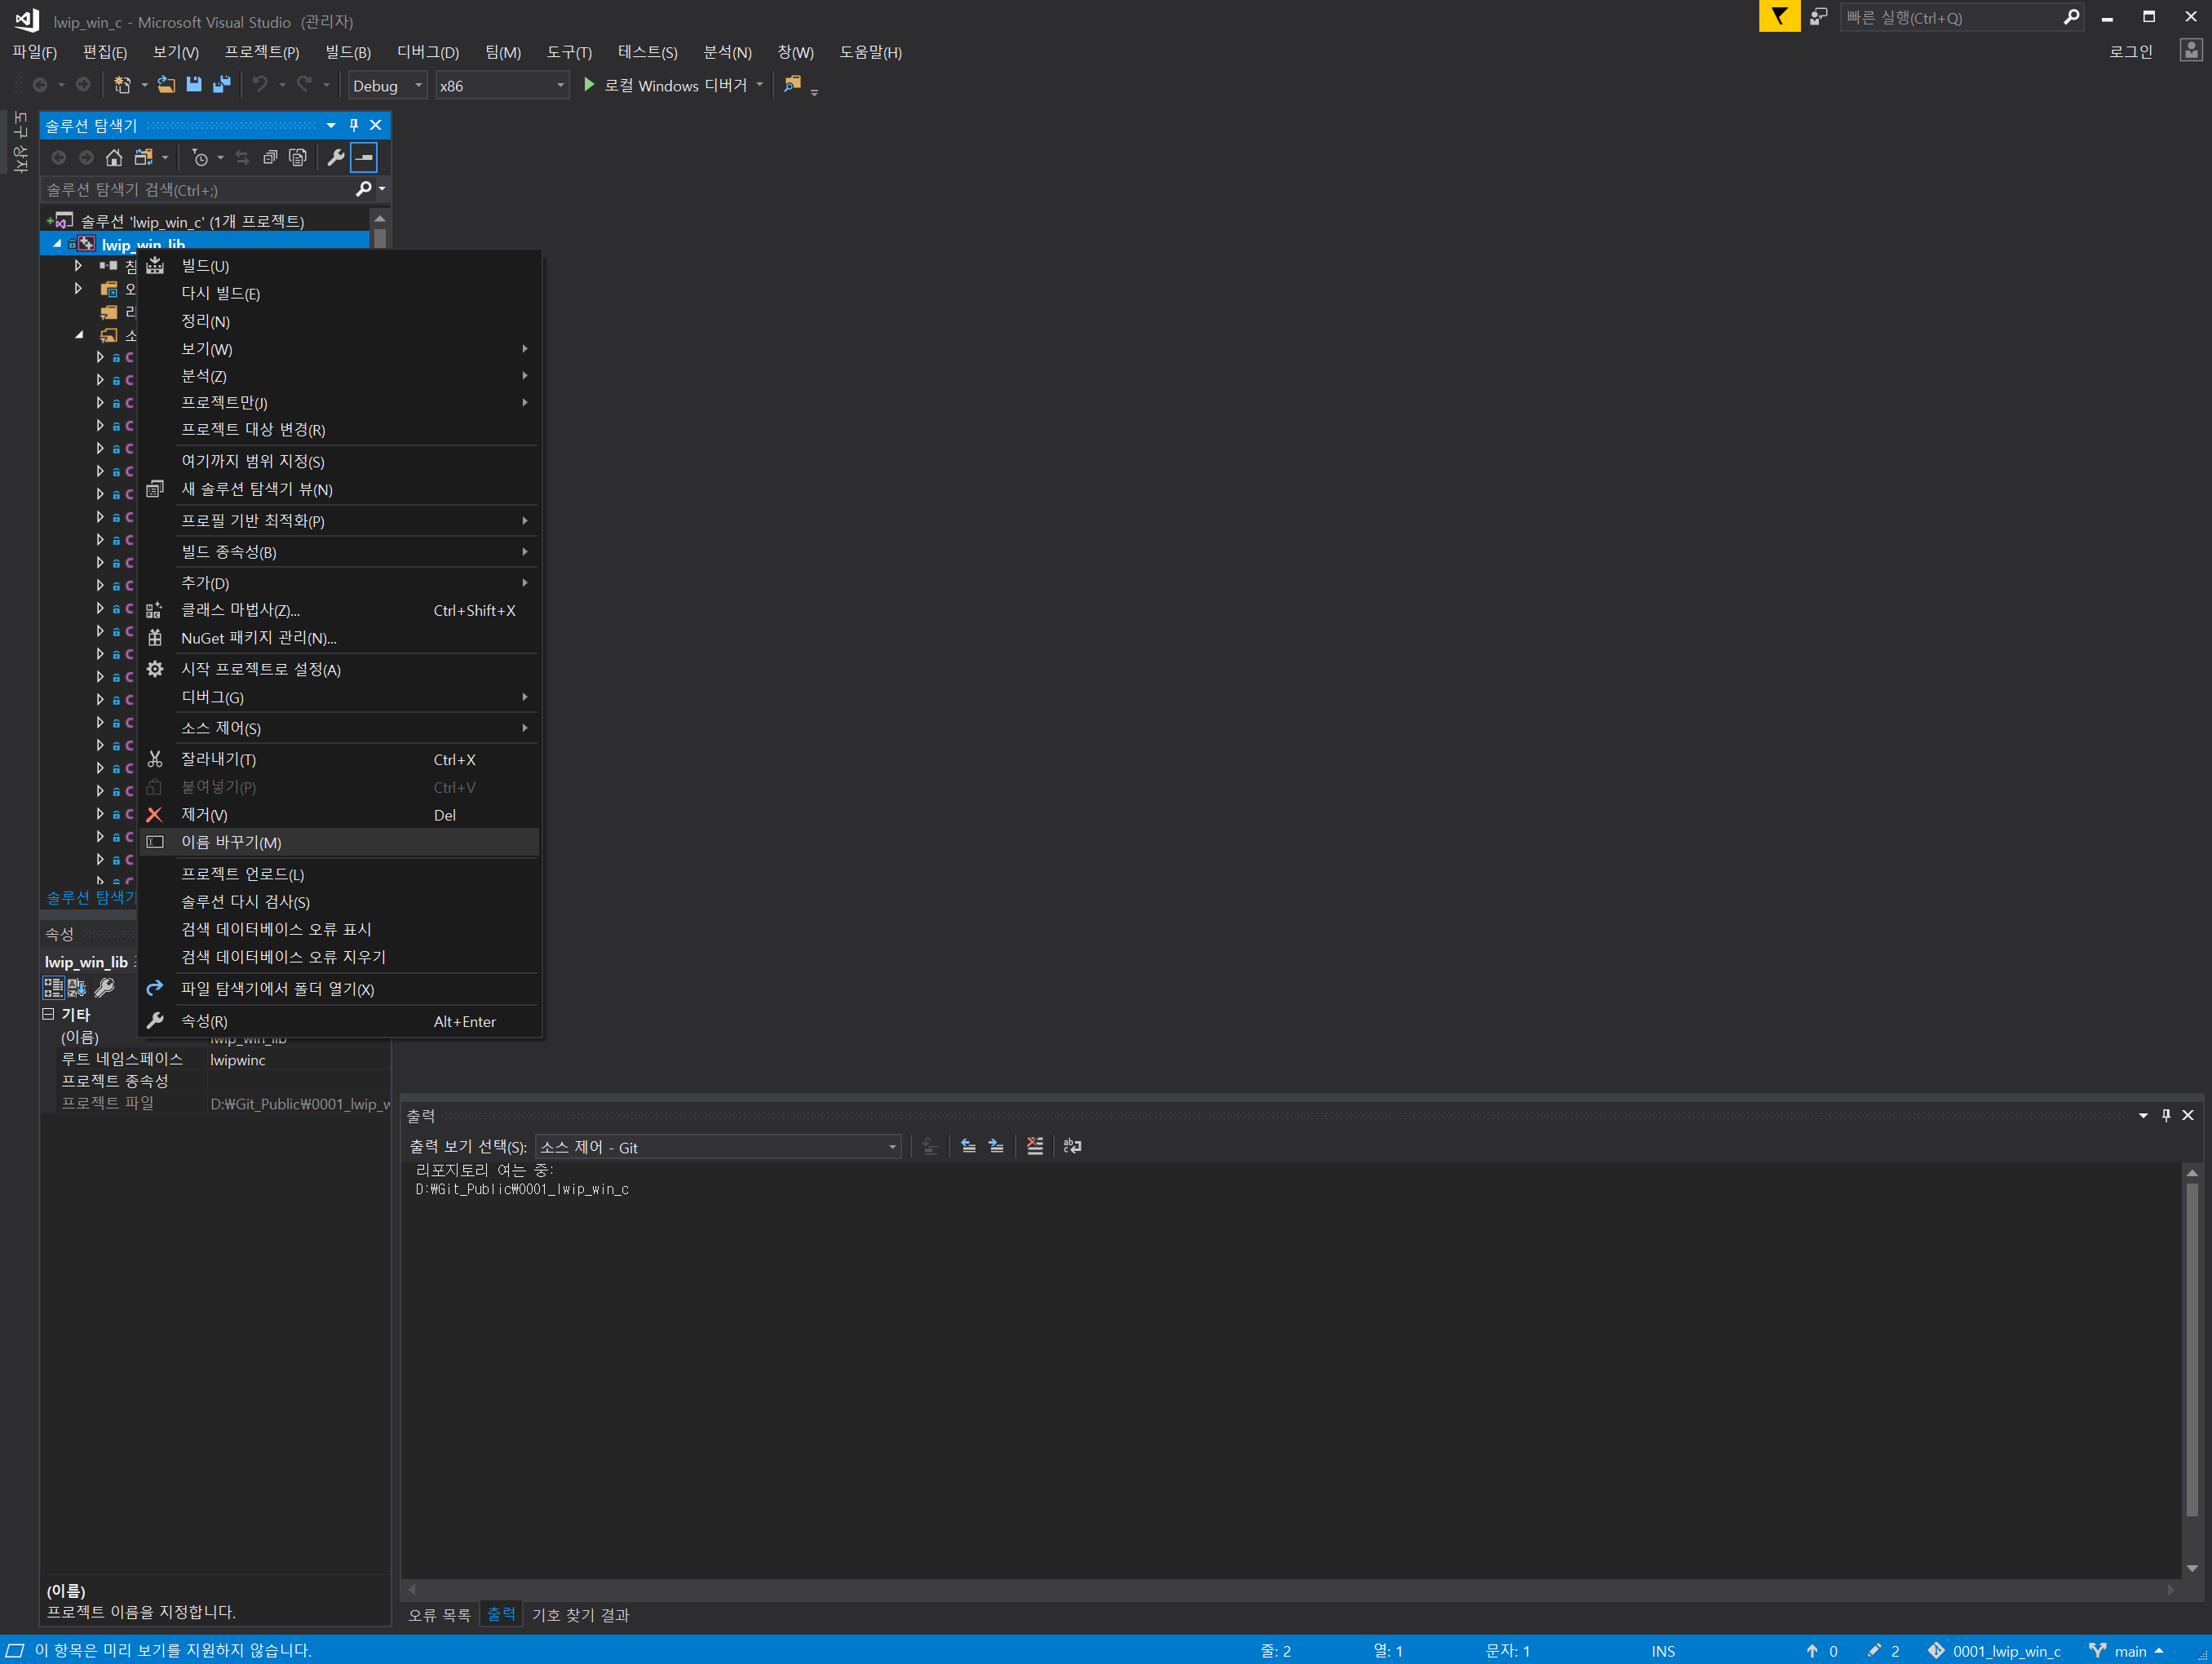Open the 기호 찾기 결과 tab
2212x1664 pixels.
(x=581, y=1615)
